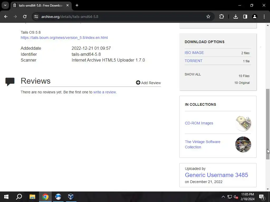Open the Chrome downloads icon

click(x=235, y=17)
